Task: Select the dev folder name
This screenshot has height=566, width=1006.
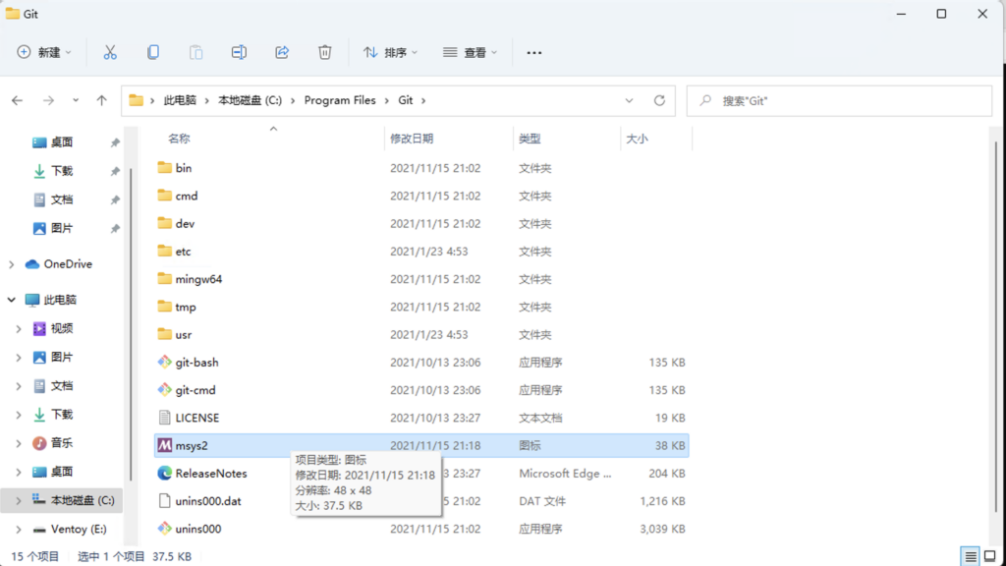Action: click(x=185, y=223)
